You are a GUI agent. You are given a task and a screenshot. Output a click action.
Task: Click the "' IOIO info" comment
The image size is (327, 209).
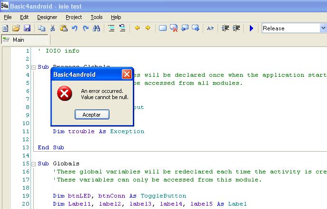[59, 51]
